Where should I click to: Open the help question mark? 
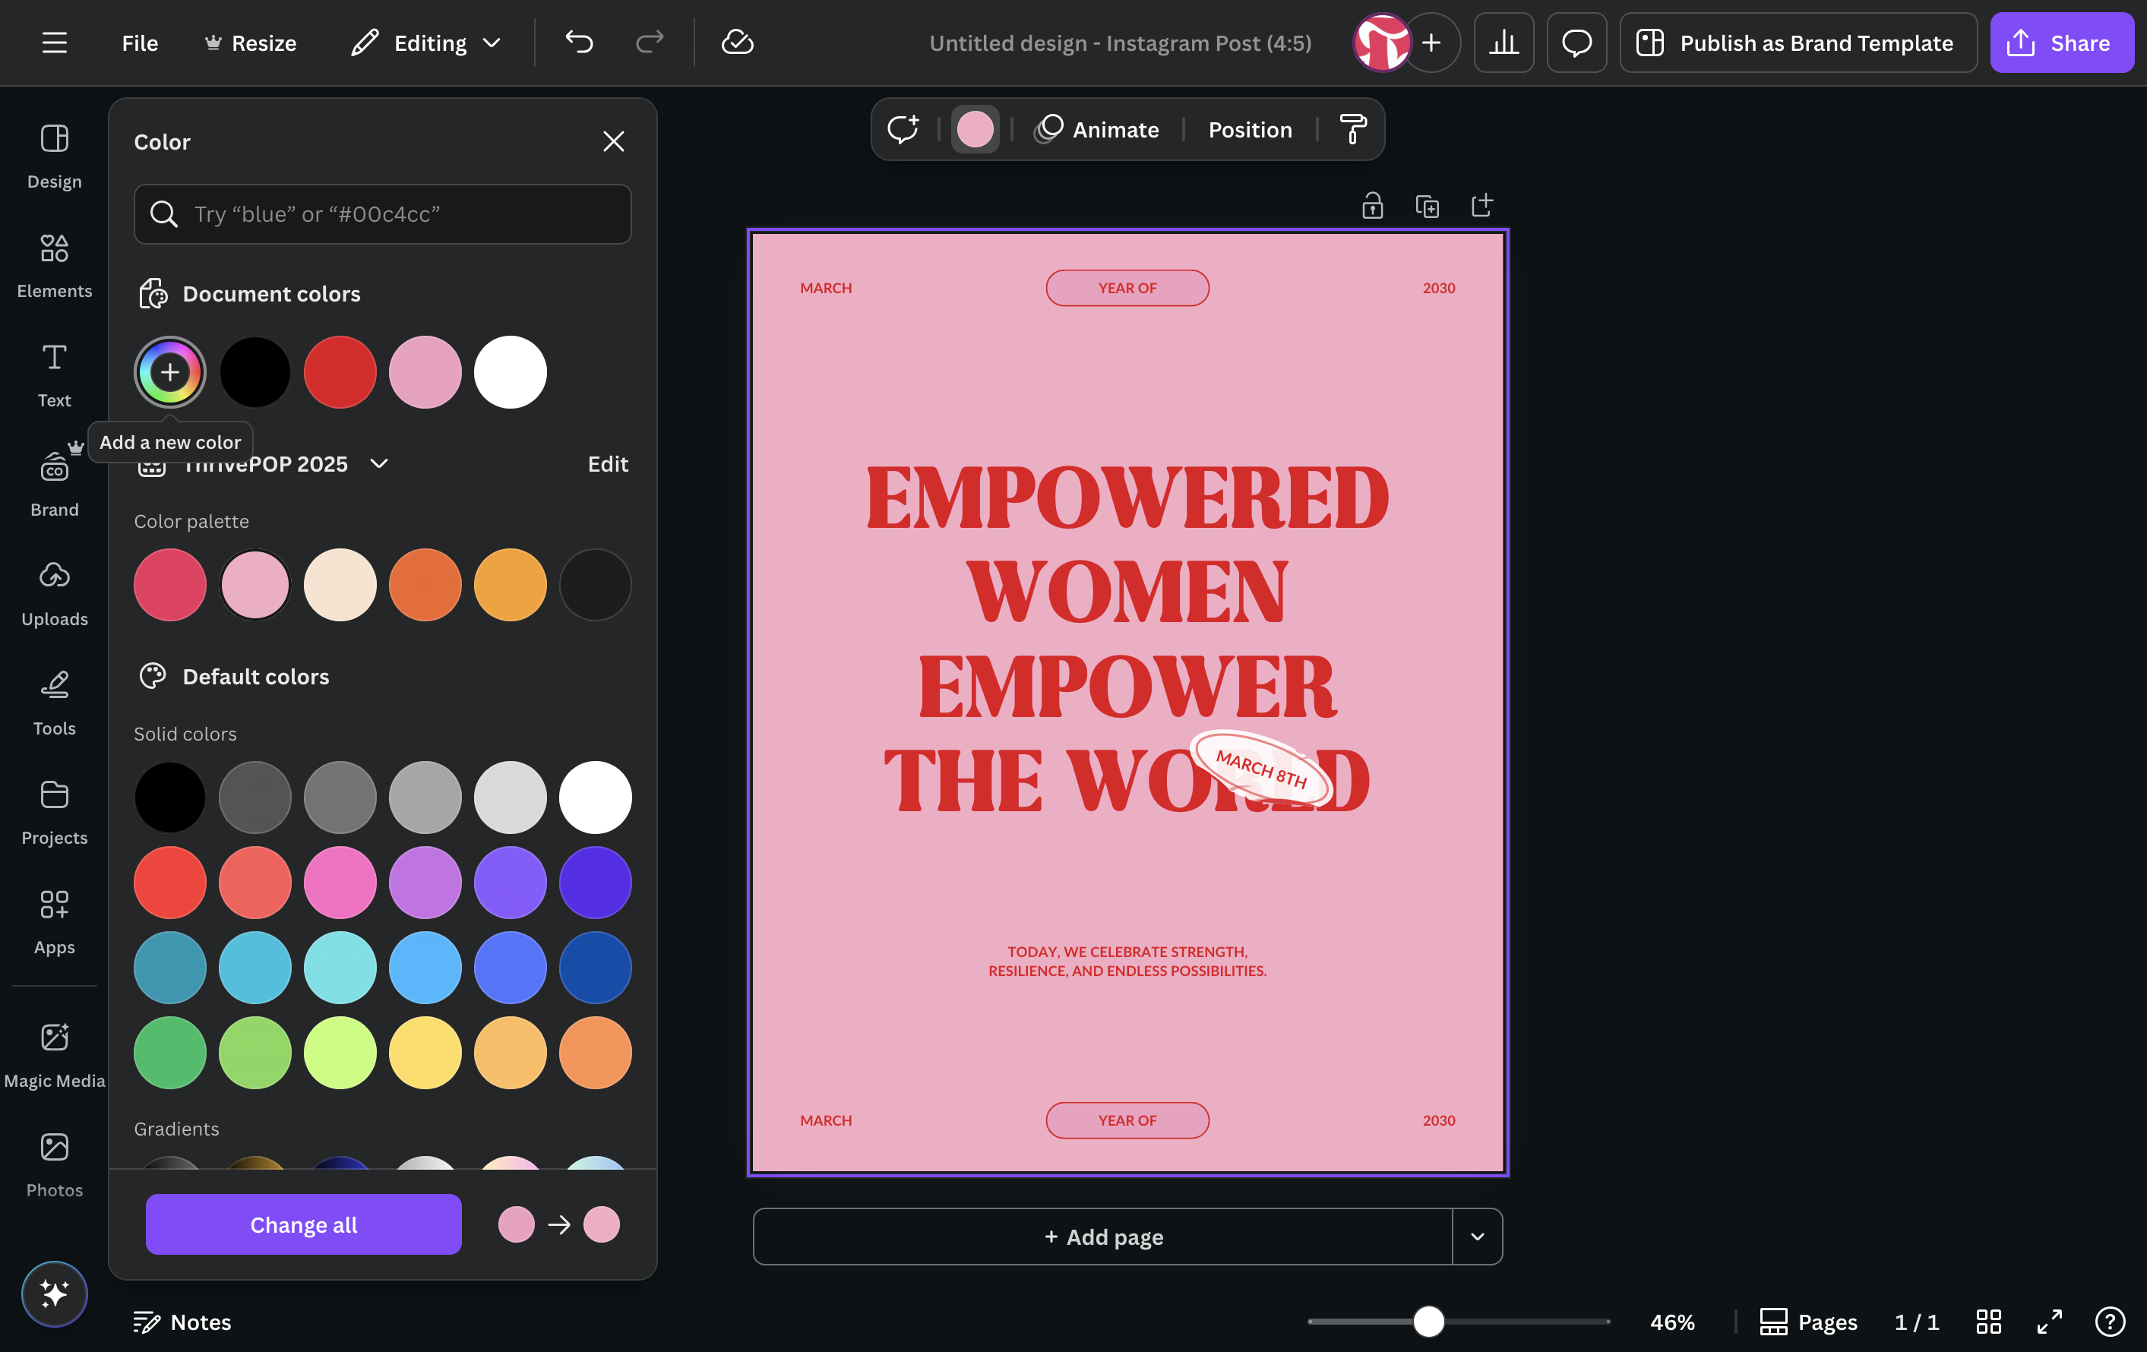click(x=2110, y=1321)
